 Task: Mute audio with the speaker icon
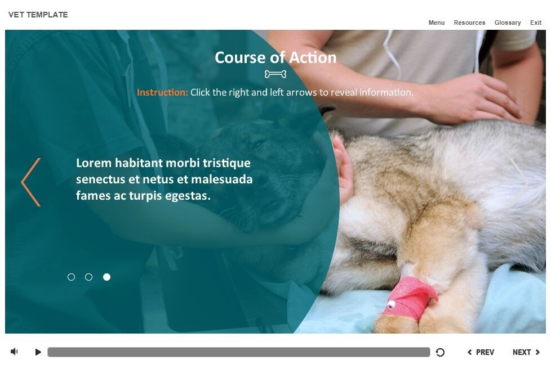(x=14, y=352)
